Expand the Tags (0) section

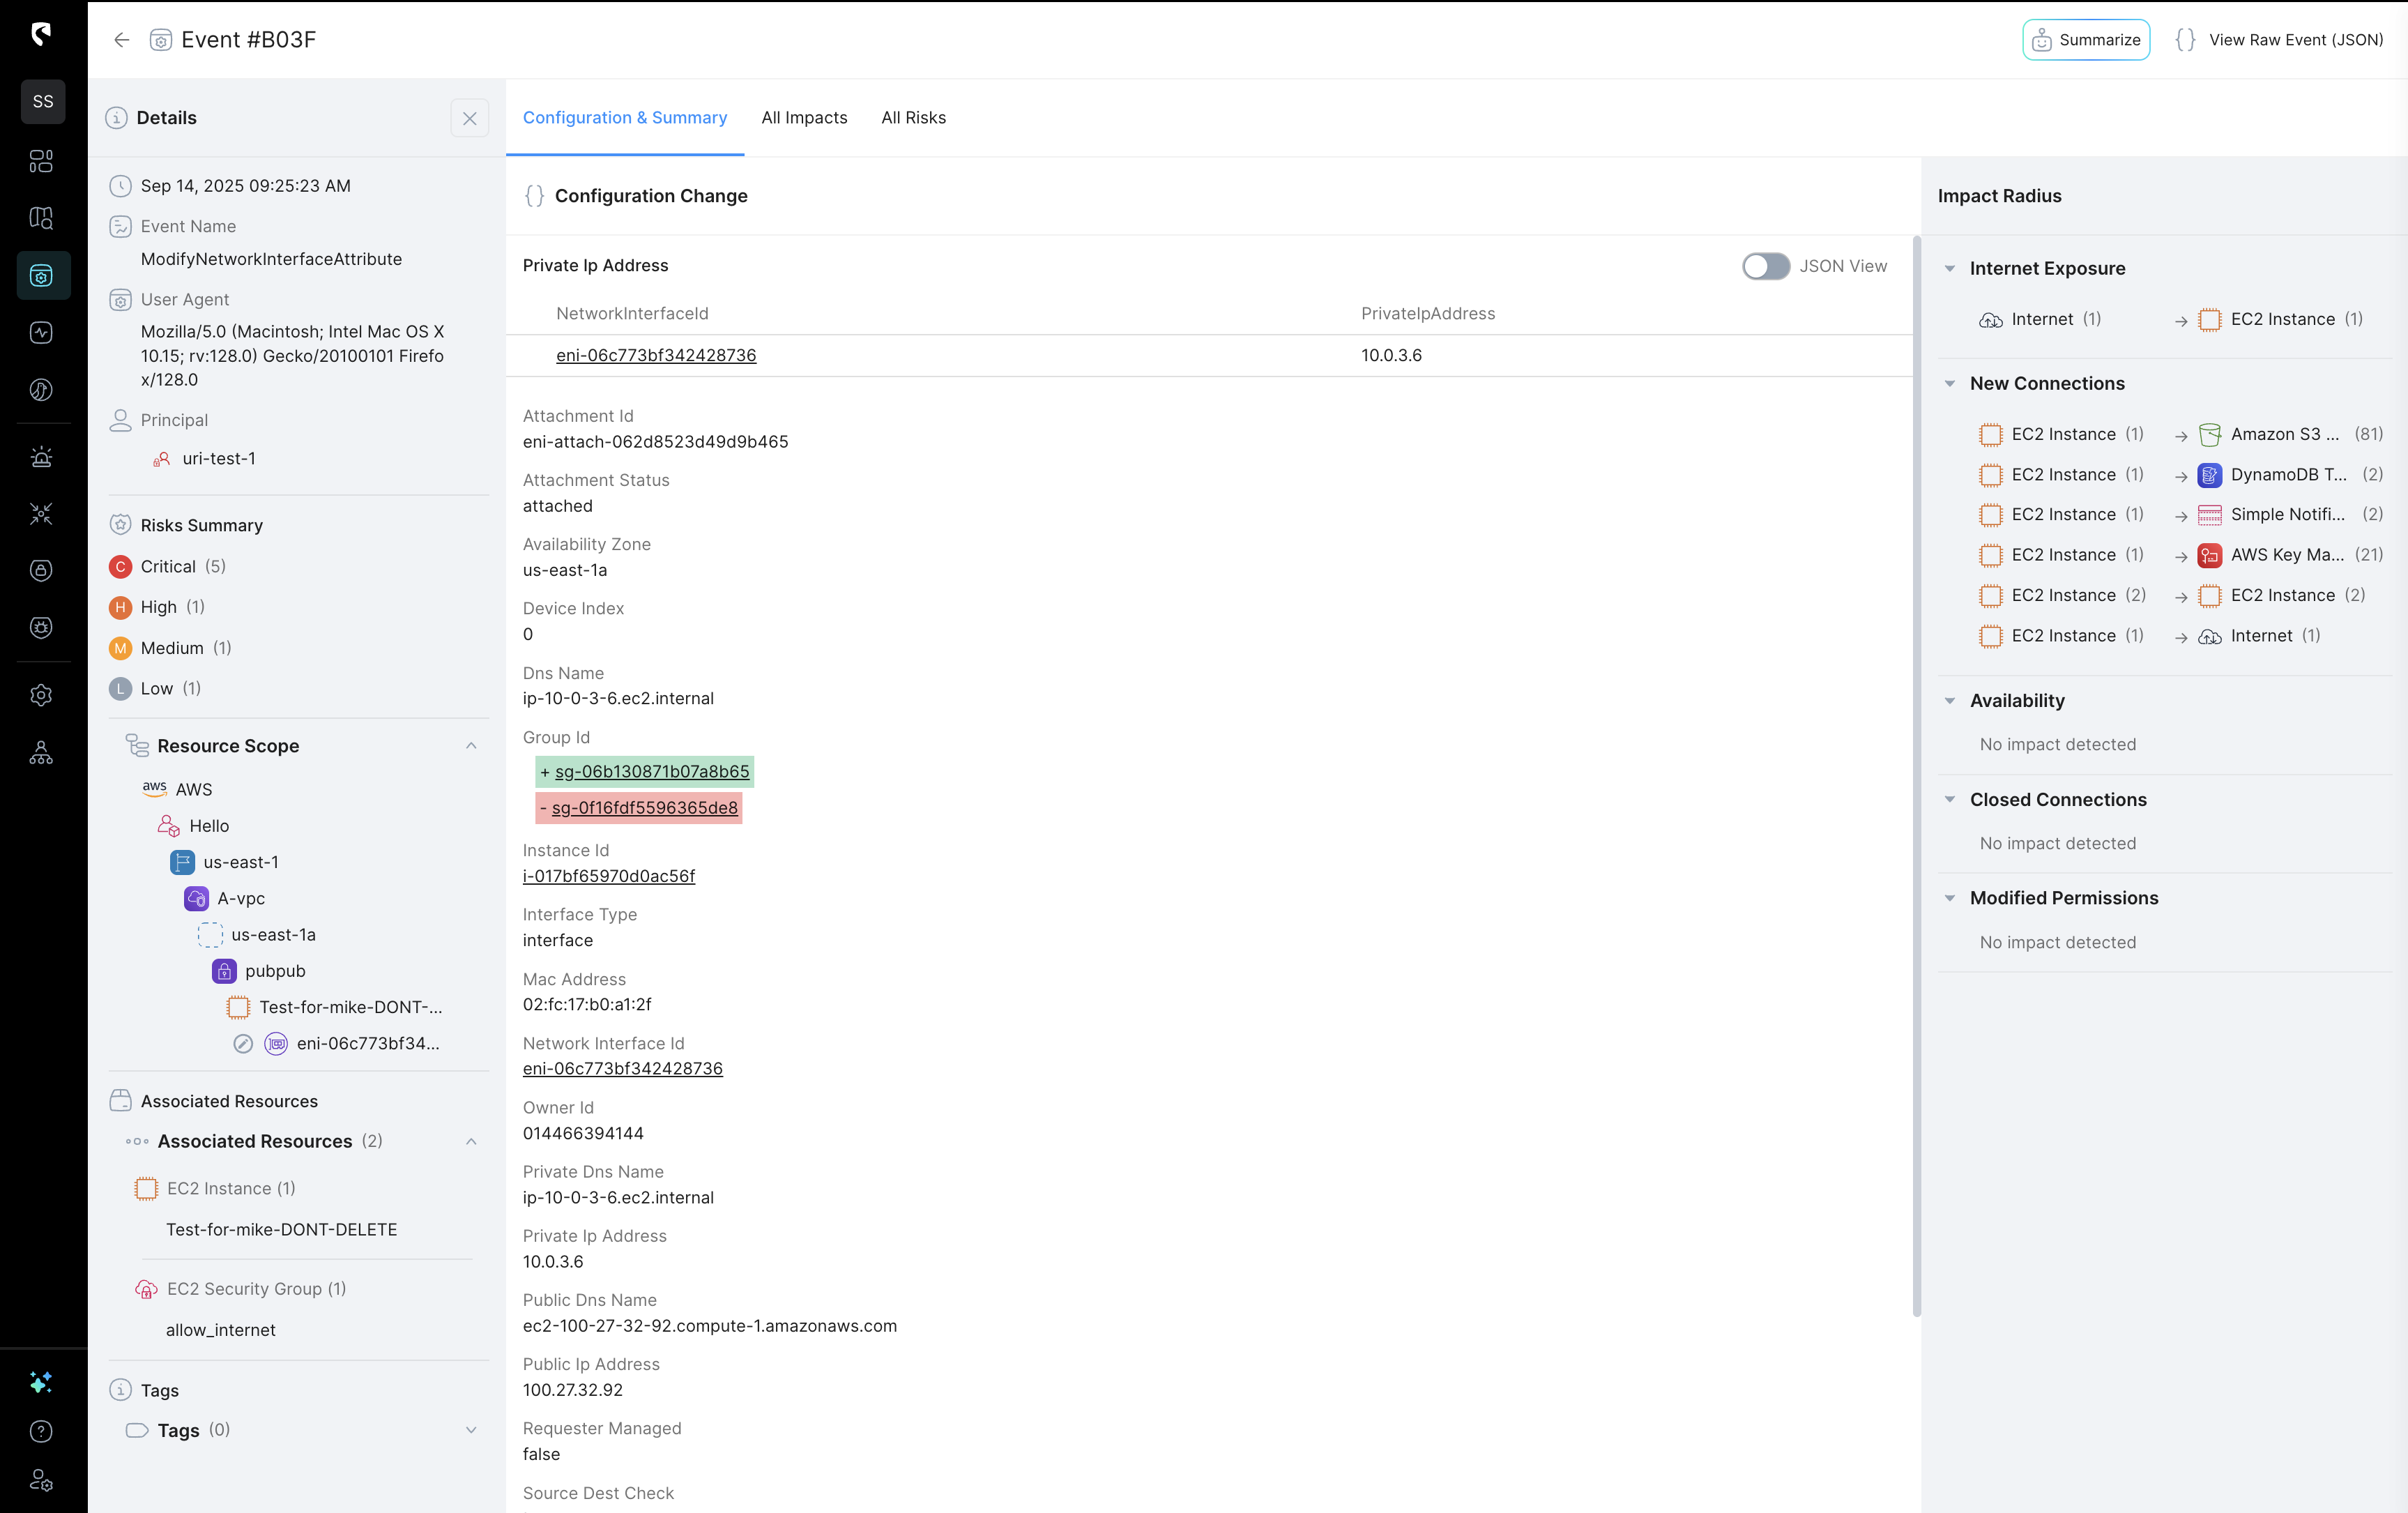pyautogui.click(x=471, y=1430)
